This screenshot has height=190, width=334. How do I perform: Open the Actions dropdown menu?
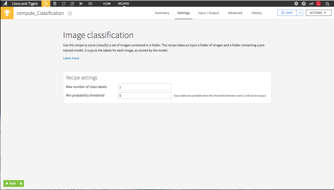pyautogui.click(x=318, y=13)
